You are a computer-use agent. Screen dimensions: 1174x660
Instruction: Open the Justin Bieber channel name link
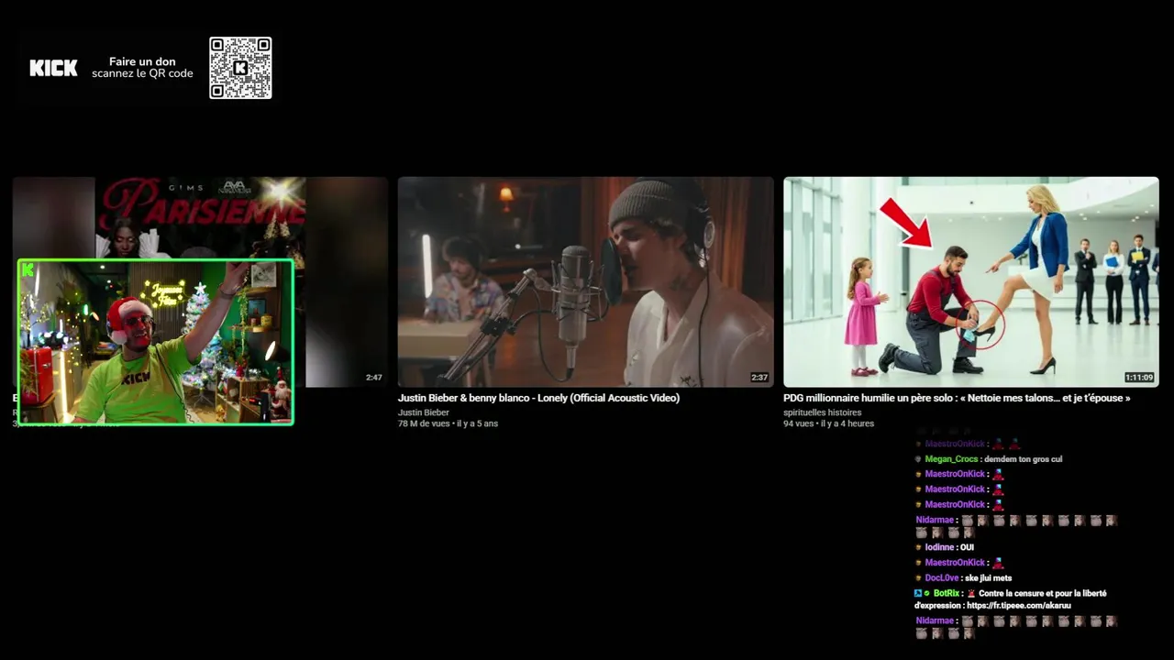pyautogui.click(x=424, y=412)
